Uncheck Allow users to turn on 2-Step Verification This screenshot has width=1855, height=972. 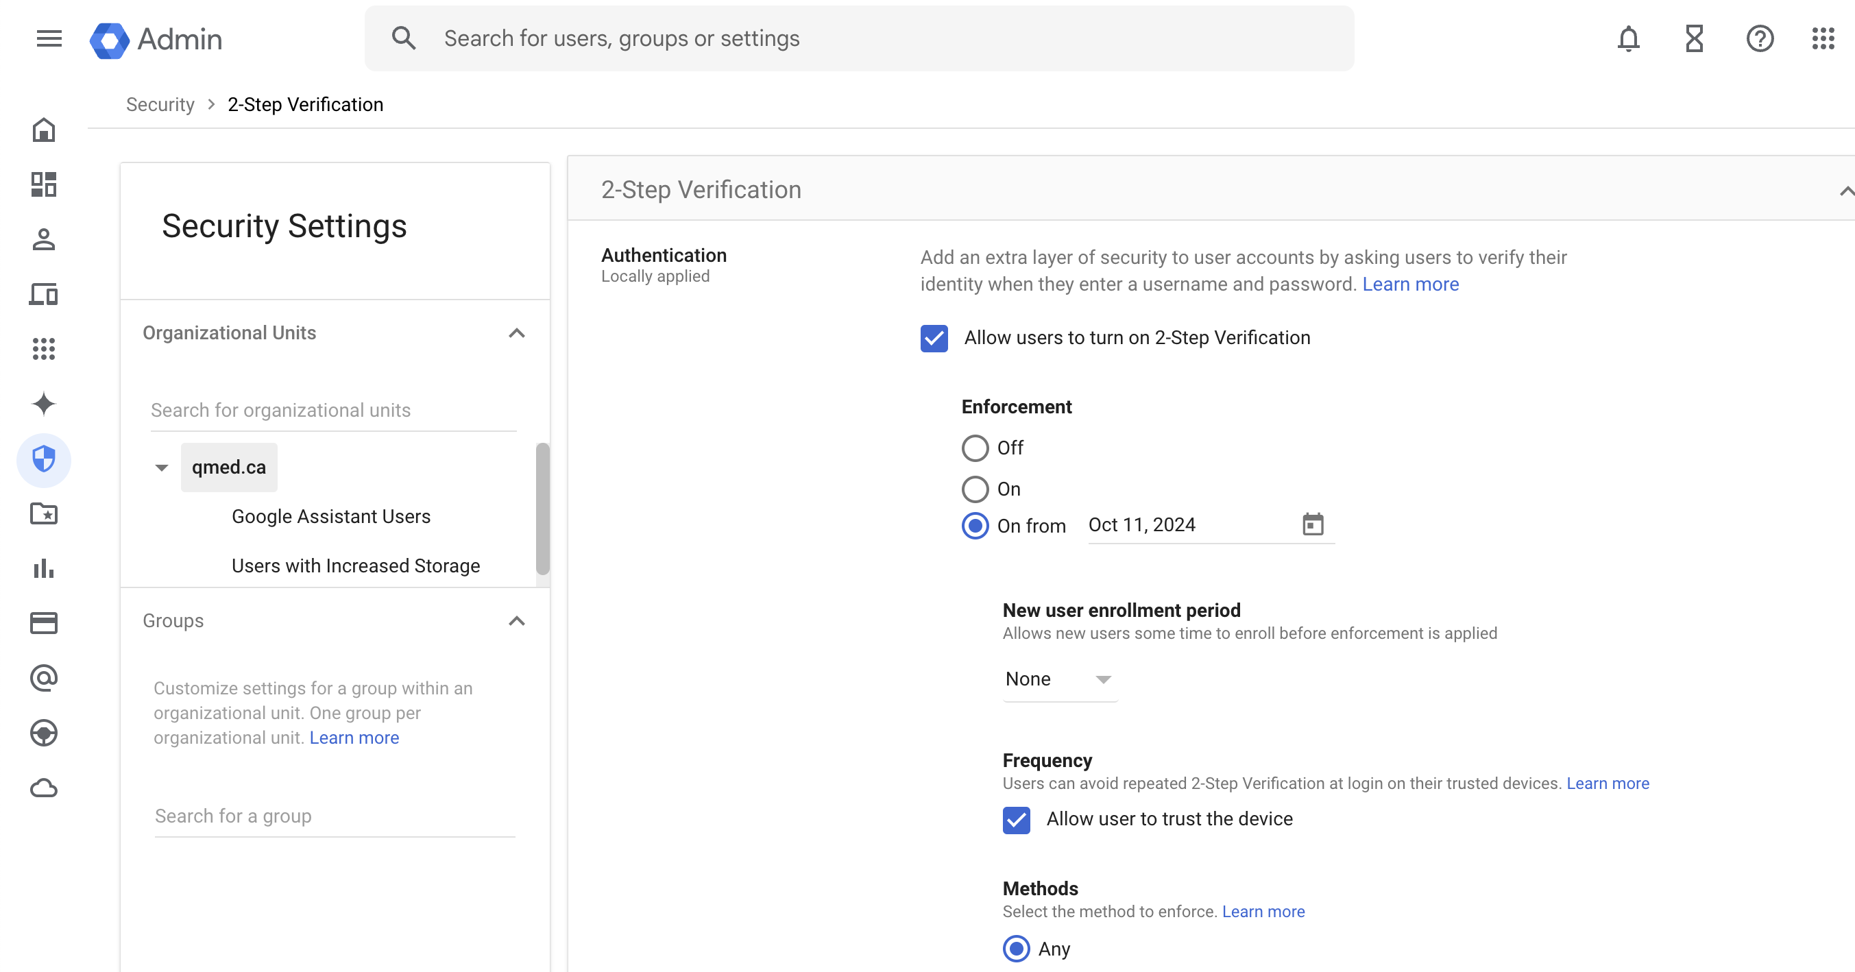click(934, 338)
